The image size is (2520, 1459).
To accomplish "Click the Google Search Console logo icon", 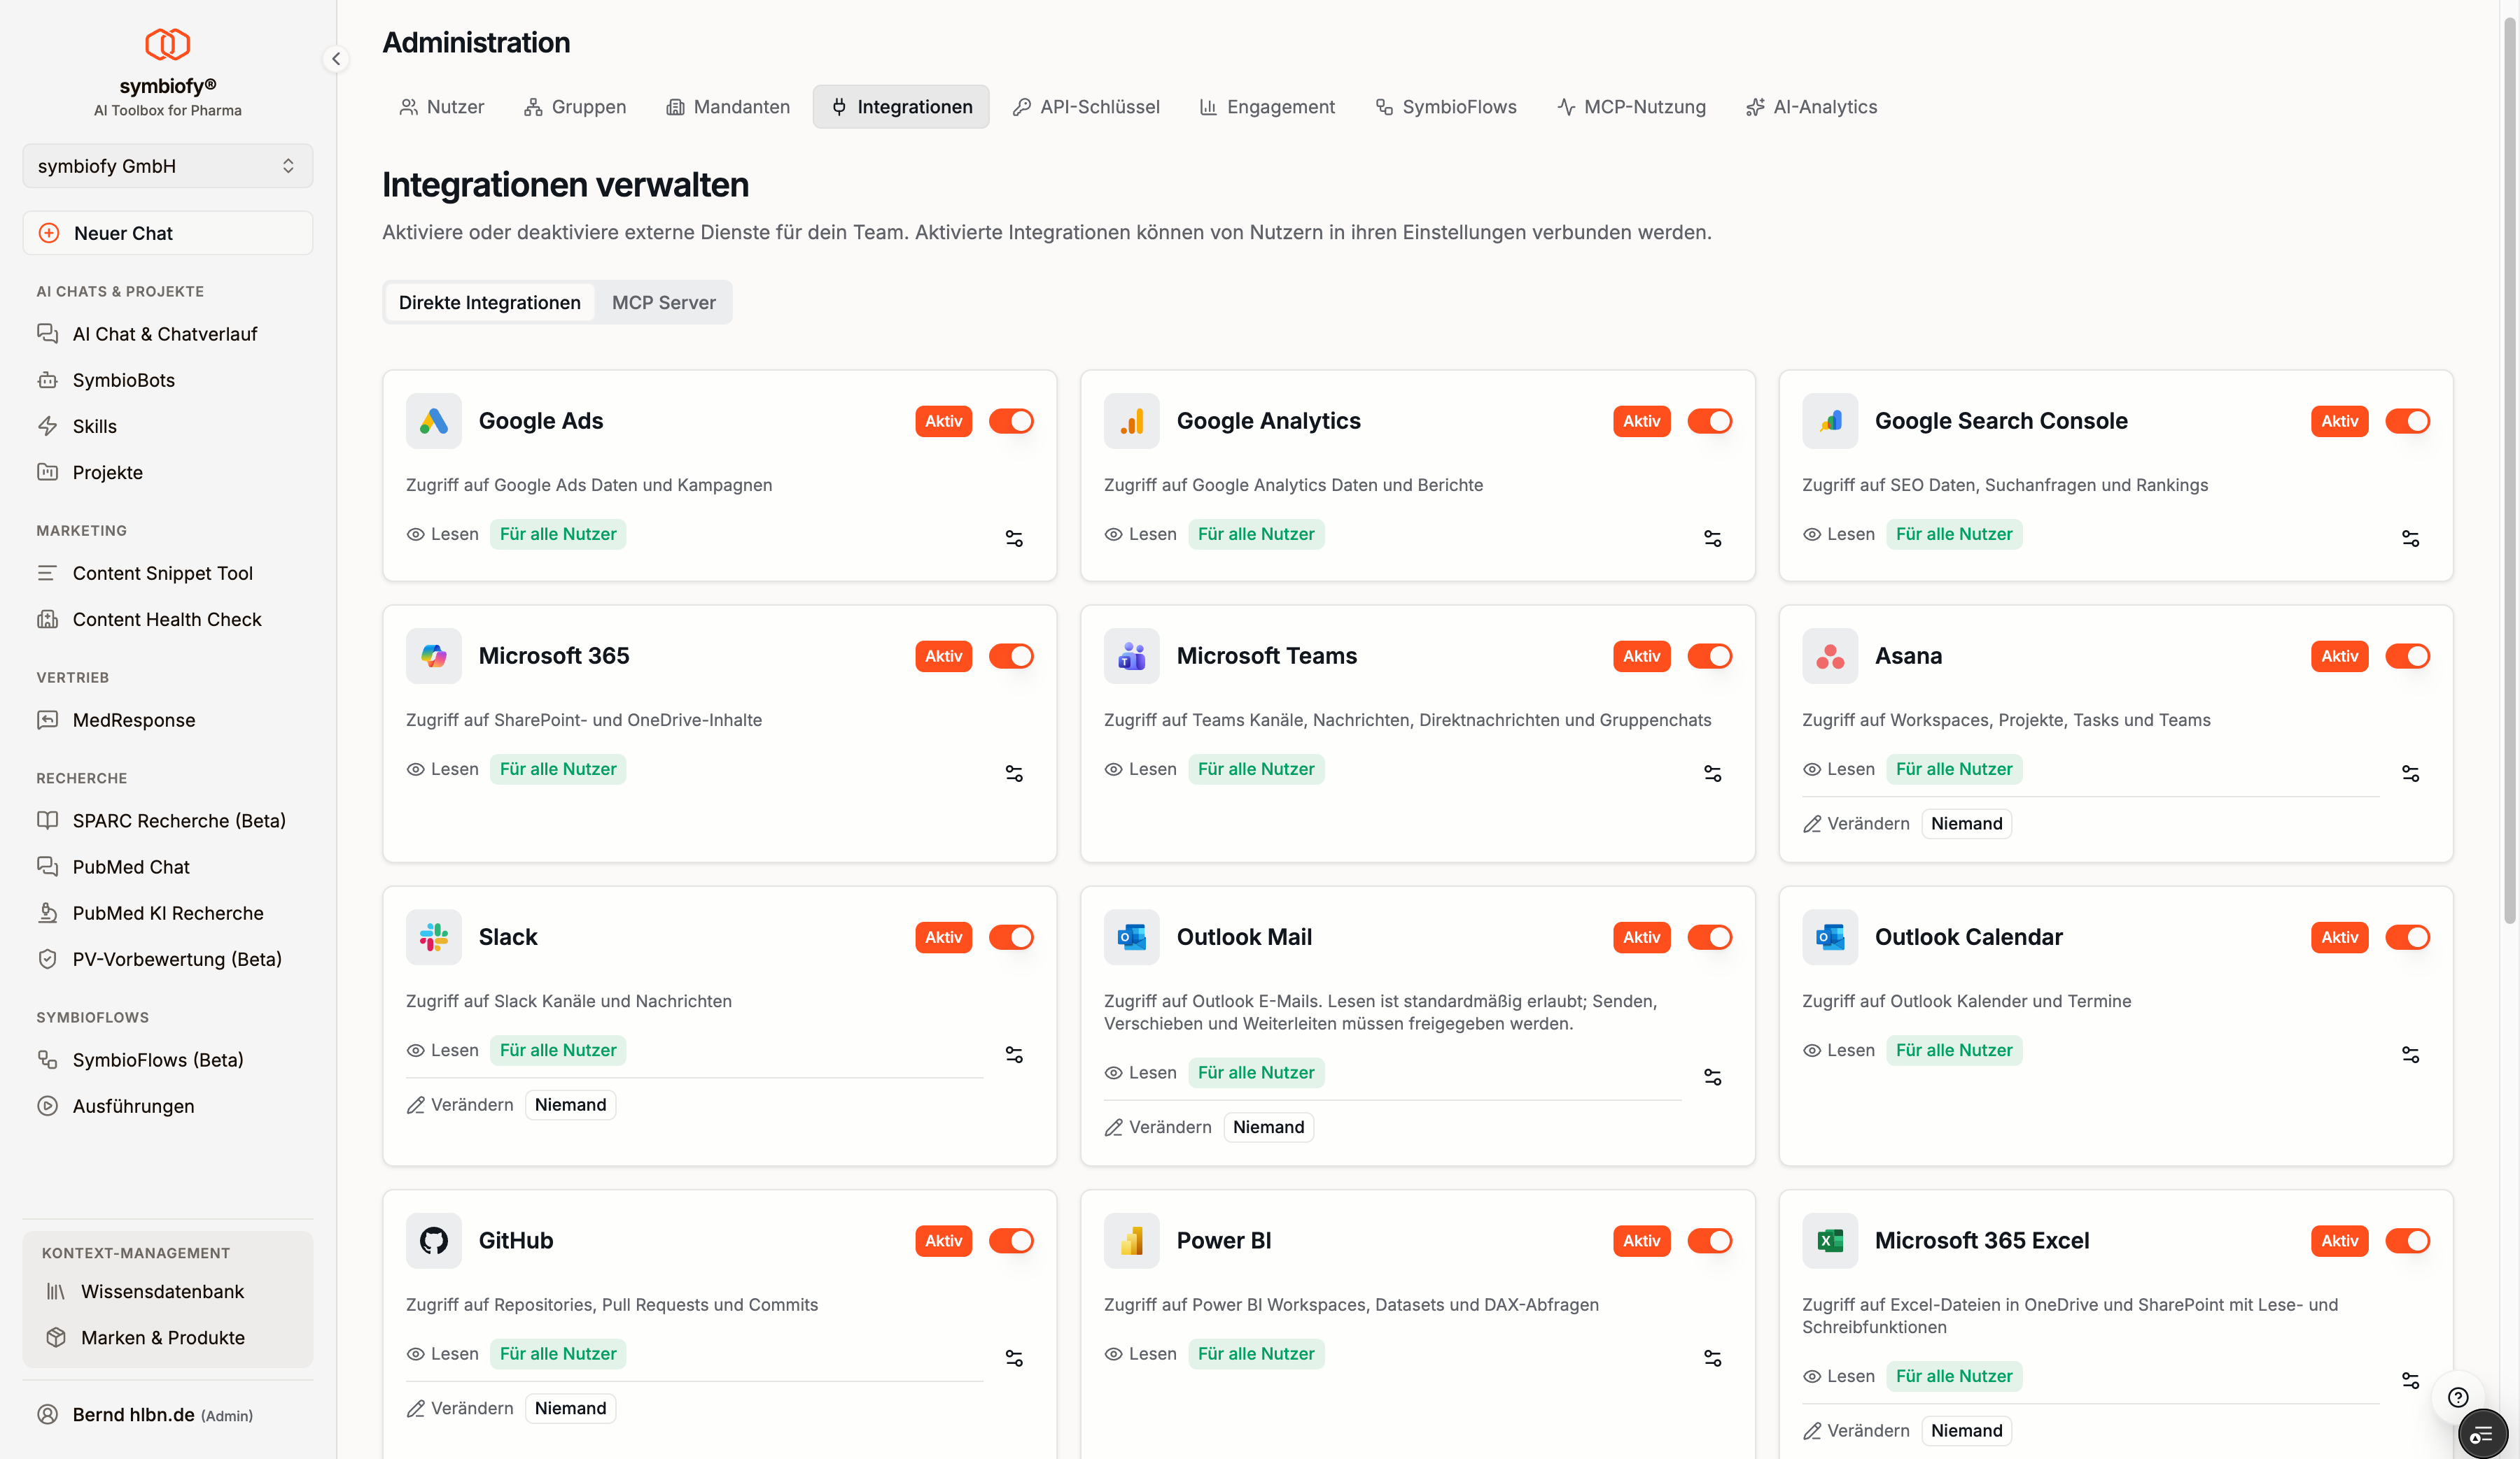I will pyautogui.click(x=1829, y=421).
